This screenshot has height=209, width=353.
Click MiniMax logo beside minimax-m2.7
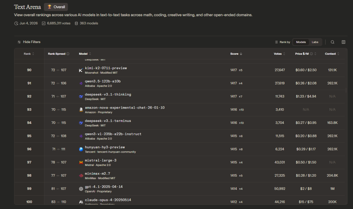[x=81, y=175]
